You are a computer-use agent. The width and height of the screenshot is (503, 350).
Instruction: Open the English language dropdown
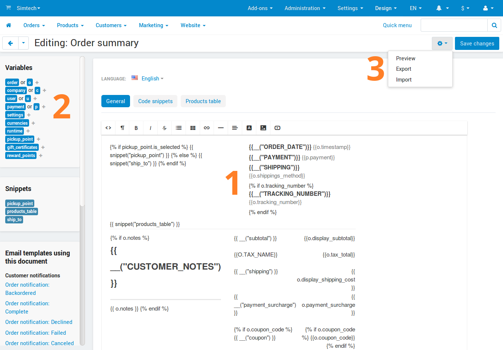pos(152,79)
